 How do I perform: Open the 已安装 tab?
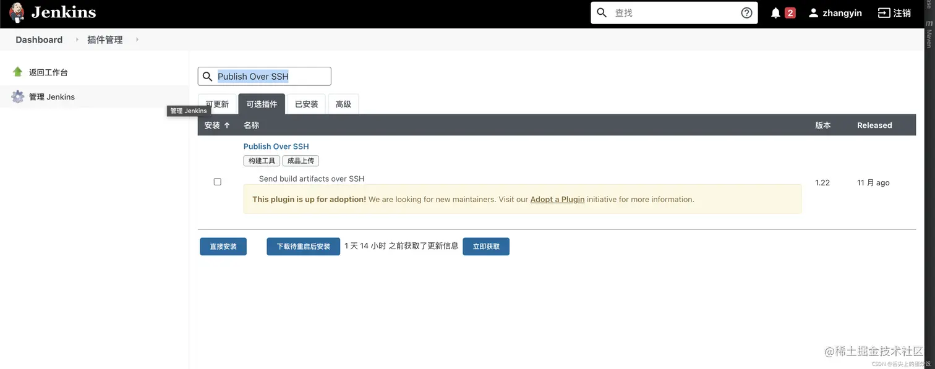[305, 104]
